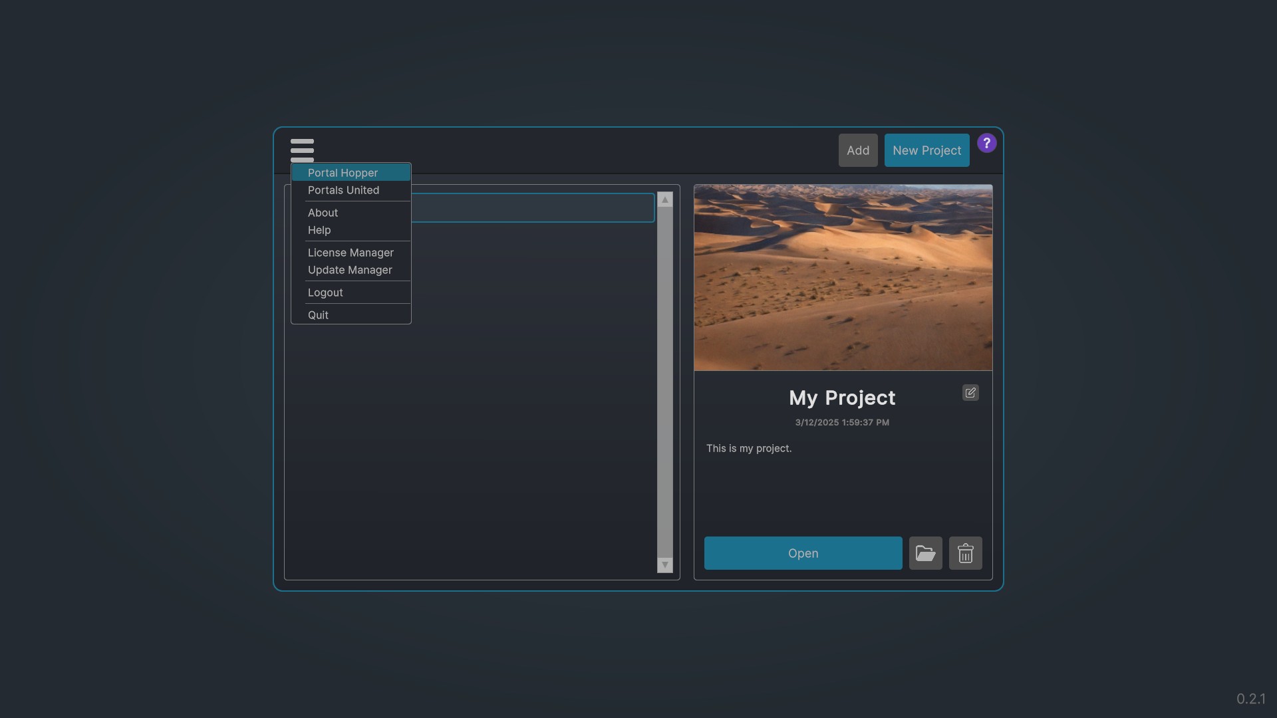Choose Help from the menu
1277x718 pixels.
(x=319, y=230)
